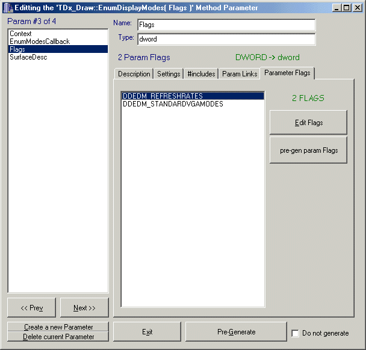The height and width of the screenshot is (350, 366).
Task: Go to previous parameter with Prev button
Action: tap(31, 308)
